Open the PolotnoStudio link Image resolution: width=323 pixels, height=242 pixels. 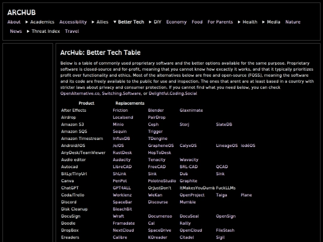coord(162,181)
